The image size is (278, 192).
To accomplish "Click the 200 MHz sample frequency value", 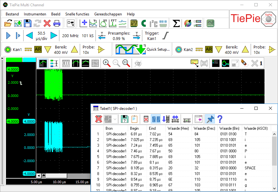I will pyautogui.click(x=70, y=36).
